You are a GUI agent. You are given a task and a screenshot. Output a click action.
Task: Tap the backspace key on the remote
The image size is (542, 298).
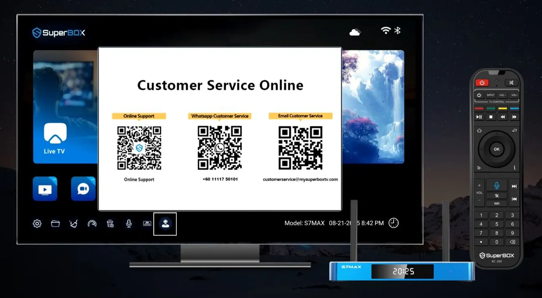click(x=512, y=242)
